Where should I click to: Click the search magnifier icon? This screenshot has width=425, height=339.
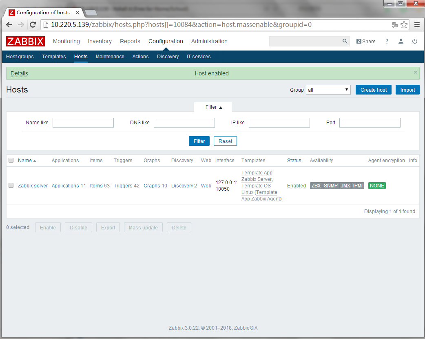345,41
